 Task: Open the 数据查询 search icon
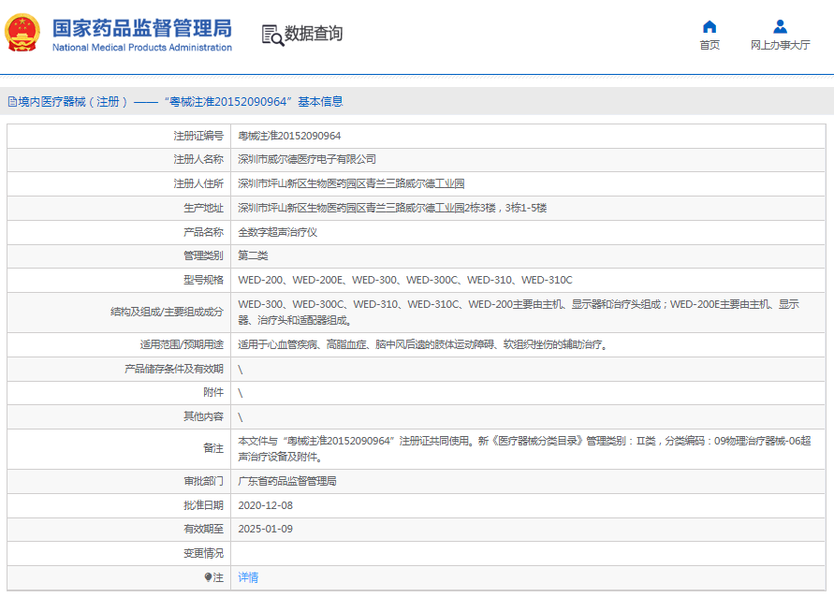click(x=273, y=35)
